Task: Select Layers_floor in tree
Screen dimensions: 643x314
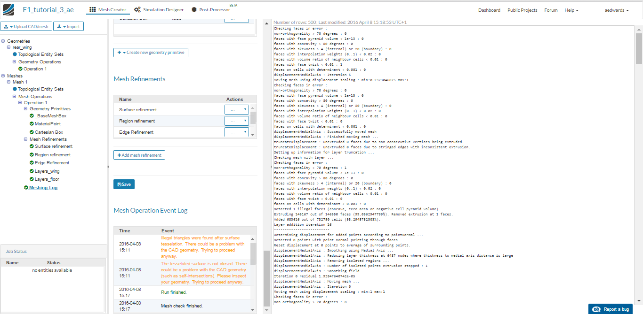Action: 47,179
